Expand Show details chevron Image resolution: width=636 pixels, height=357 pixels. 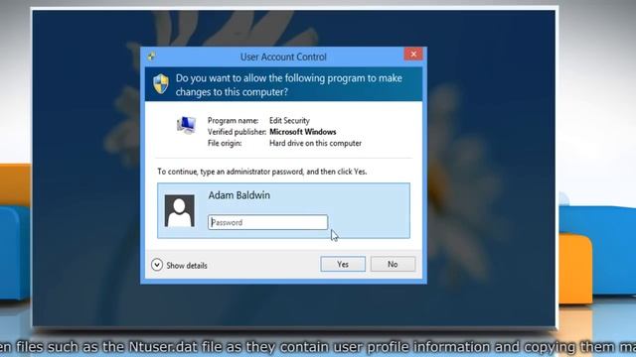point(157,265)
